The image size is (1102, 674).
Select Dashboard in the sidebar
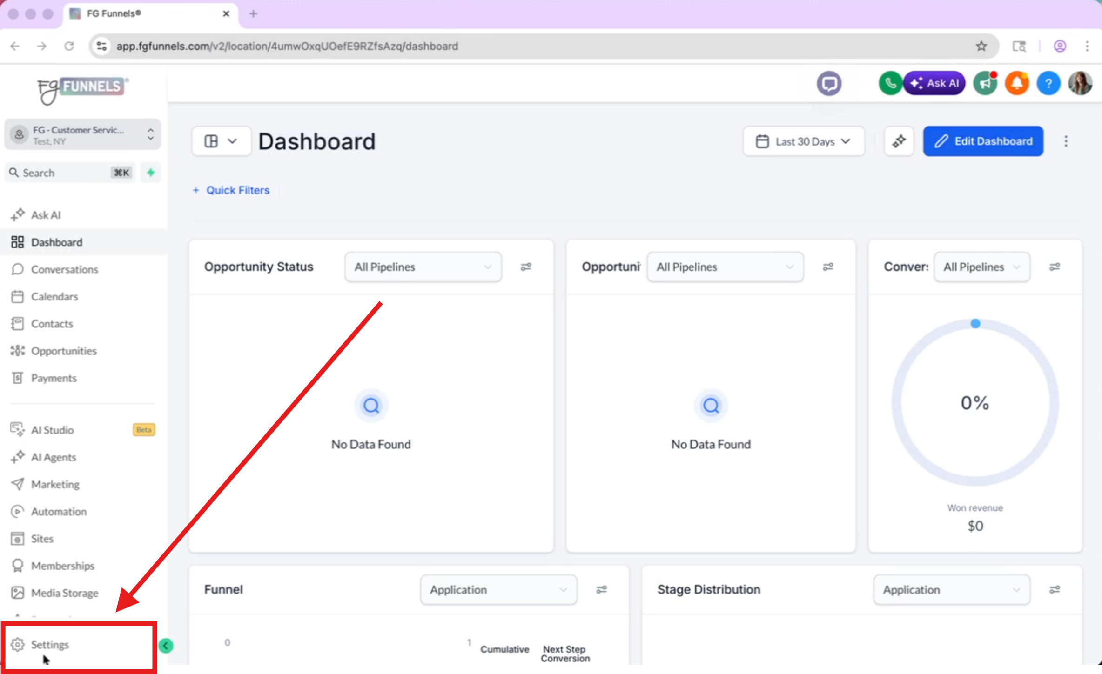pos(83,242)
